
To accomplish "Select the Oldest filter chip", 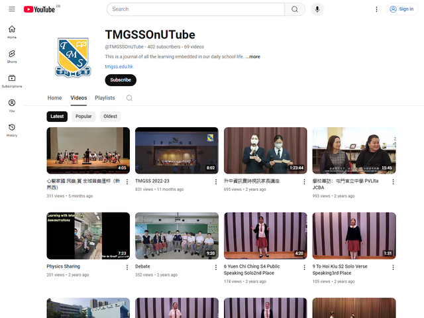I will (110, 117).
